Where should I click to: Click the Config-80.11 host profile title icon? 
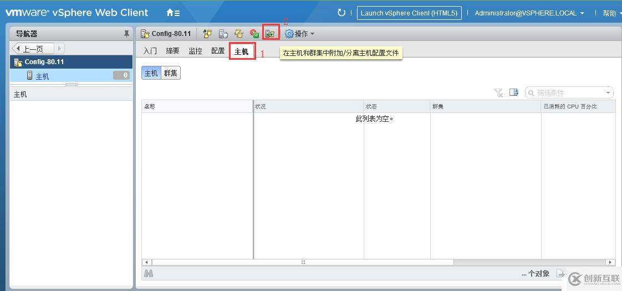pyautogui.click(x=145, y=34)
